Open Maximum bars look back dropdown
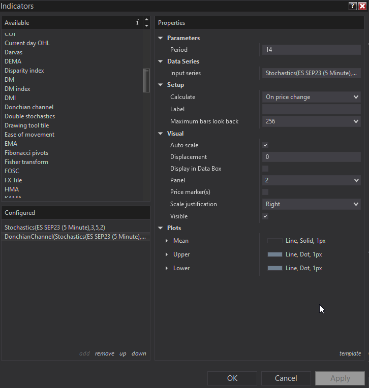369x388 pixels. coord(311,121)
